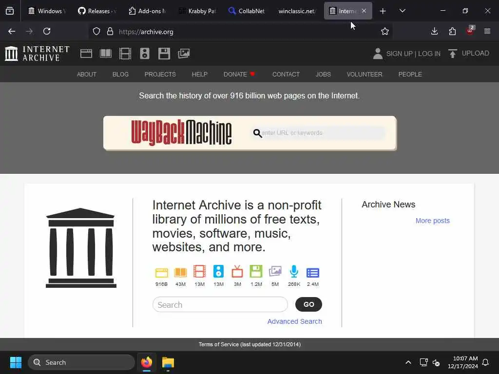Screen dimensions: 499x374
Task: Open the Video film icon in top navigation
Action: point(125,54)
